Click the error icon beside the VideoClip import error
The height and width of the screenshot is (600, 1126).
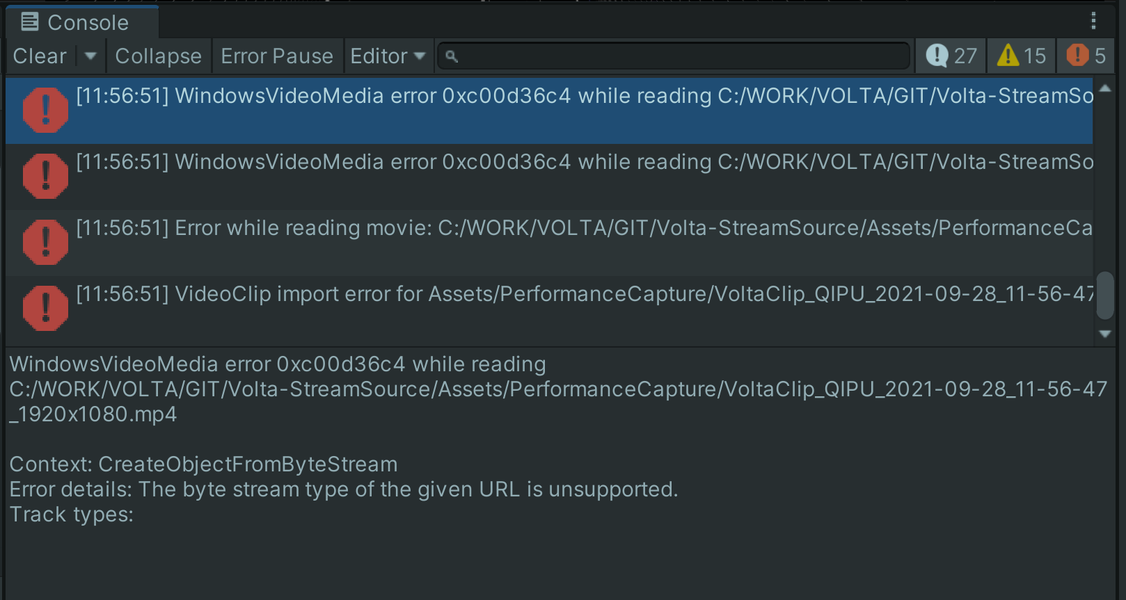pyautogui.click(x=45, y=307)
